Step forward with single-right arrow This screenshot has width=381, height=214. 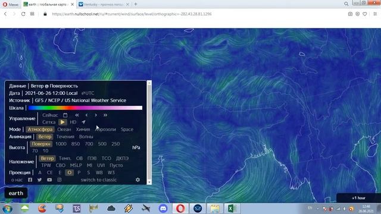pyautogui.click(x=96, y=115)
